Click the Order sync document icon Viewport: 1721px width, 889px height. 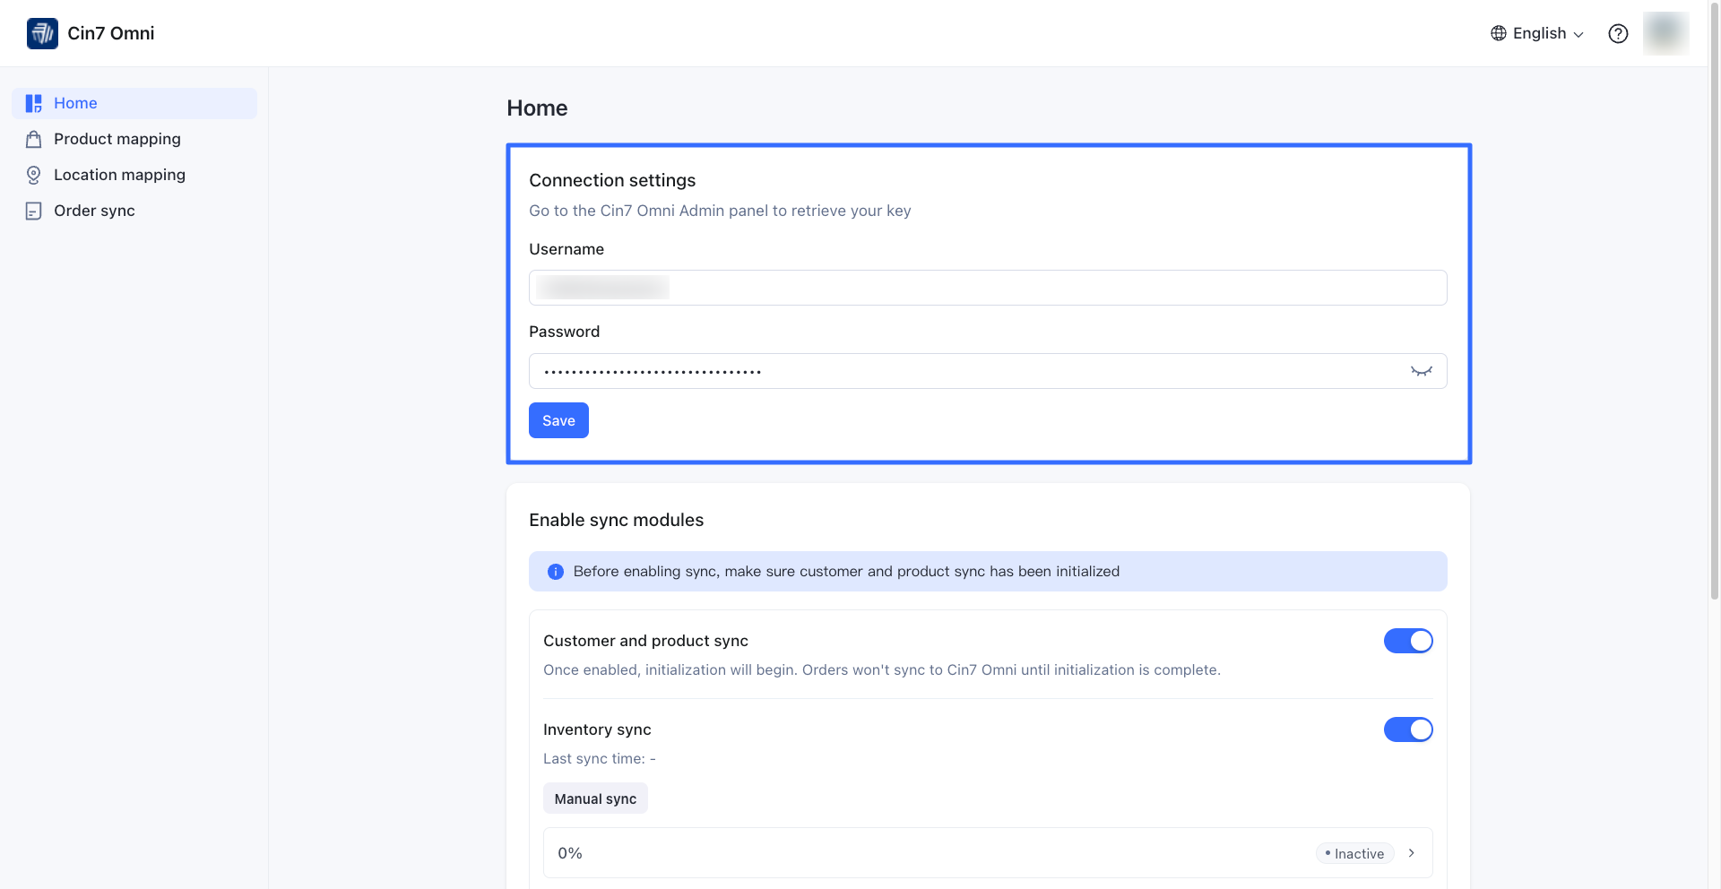click(x=34, y=211)
